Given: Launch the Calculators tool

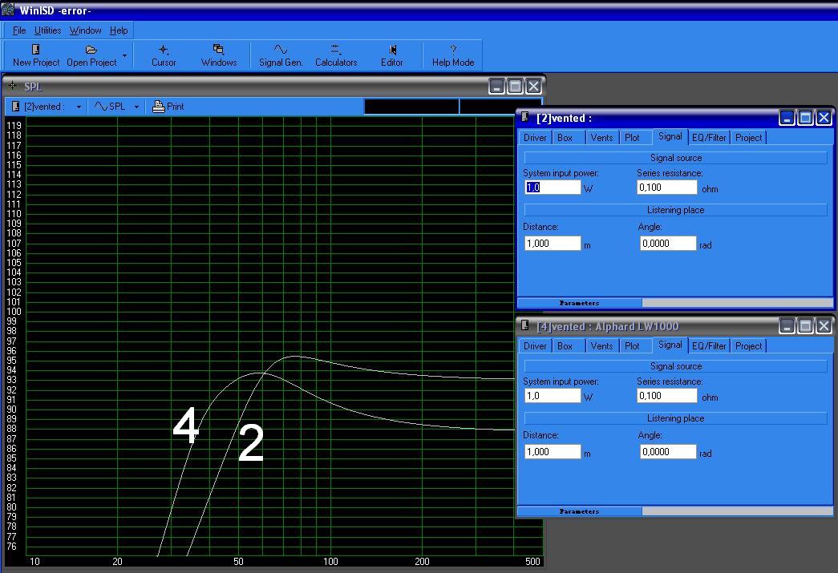Looking at the screenshot, I should coord(335,54).
